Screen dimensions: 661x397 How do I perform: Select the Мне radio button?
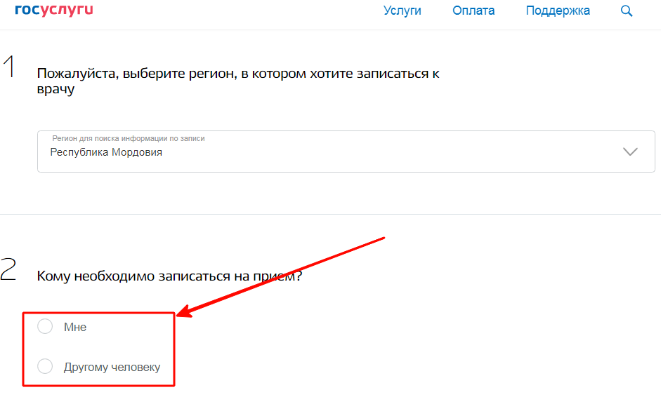[x=45, y=326]
